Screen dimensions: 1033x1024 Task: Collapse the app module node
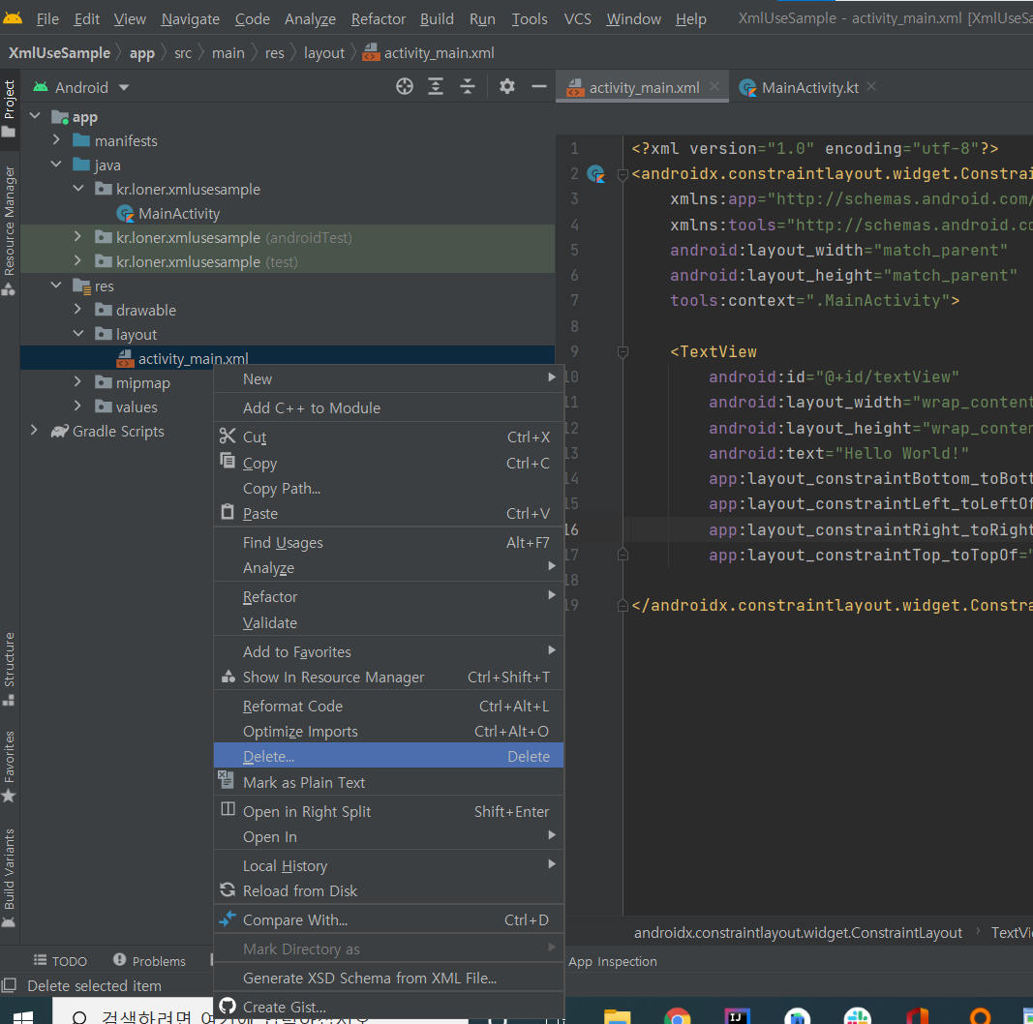click(35, 116)
